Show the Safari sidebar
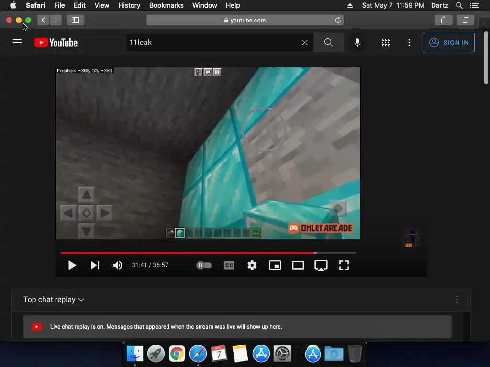The image size is (490, 367). coord(75,20)
